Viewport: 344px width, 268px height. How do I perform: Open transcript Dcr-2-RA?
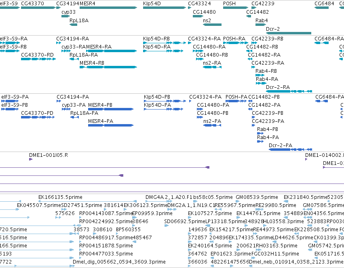[x=289, y=91]
